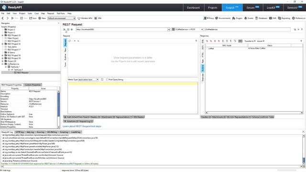Expand the Project 20 tree node

(2, 61)
